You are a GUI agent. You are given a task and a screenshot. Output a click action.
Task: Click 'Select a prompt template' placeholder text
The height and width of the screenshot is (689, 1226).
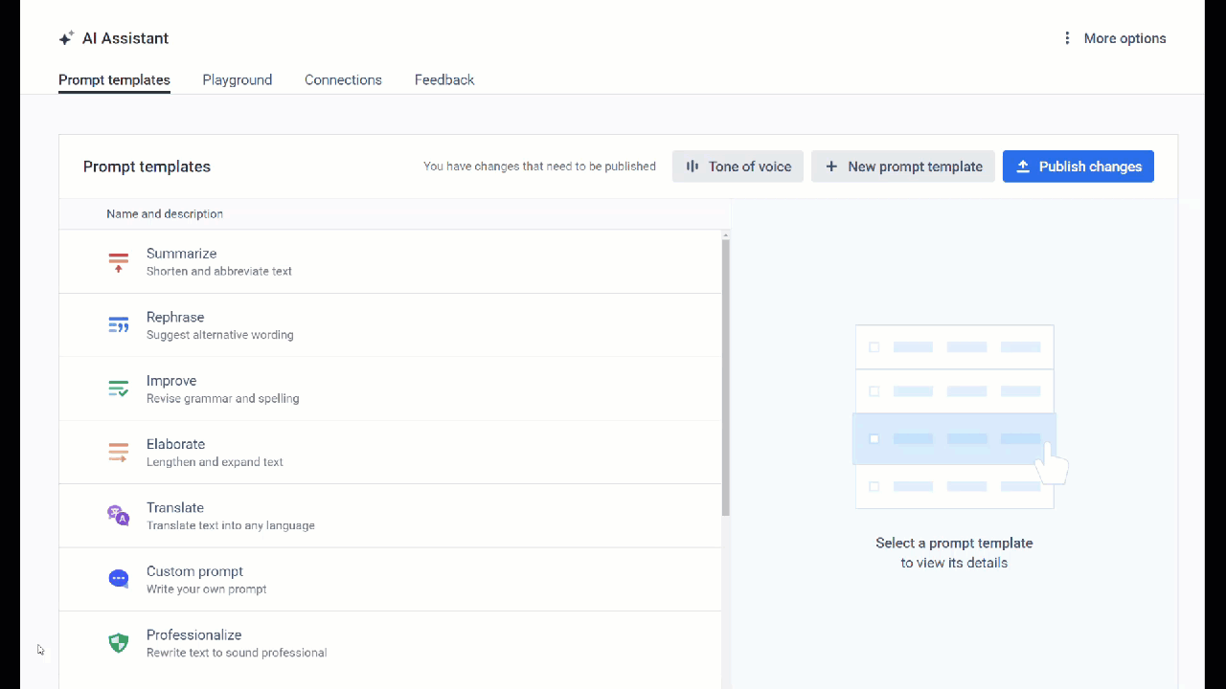(x=954, y=543)
